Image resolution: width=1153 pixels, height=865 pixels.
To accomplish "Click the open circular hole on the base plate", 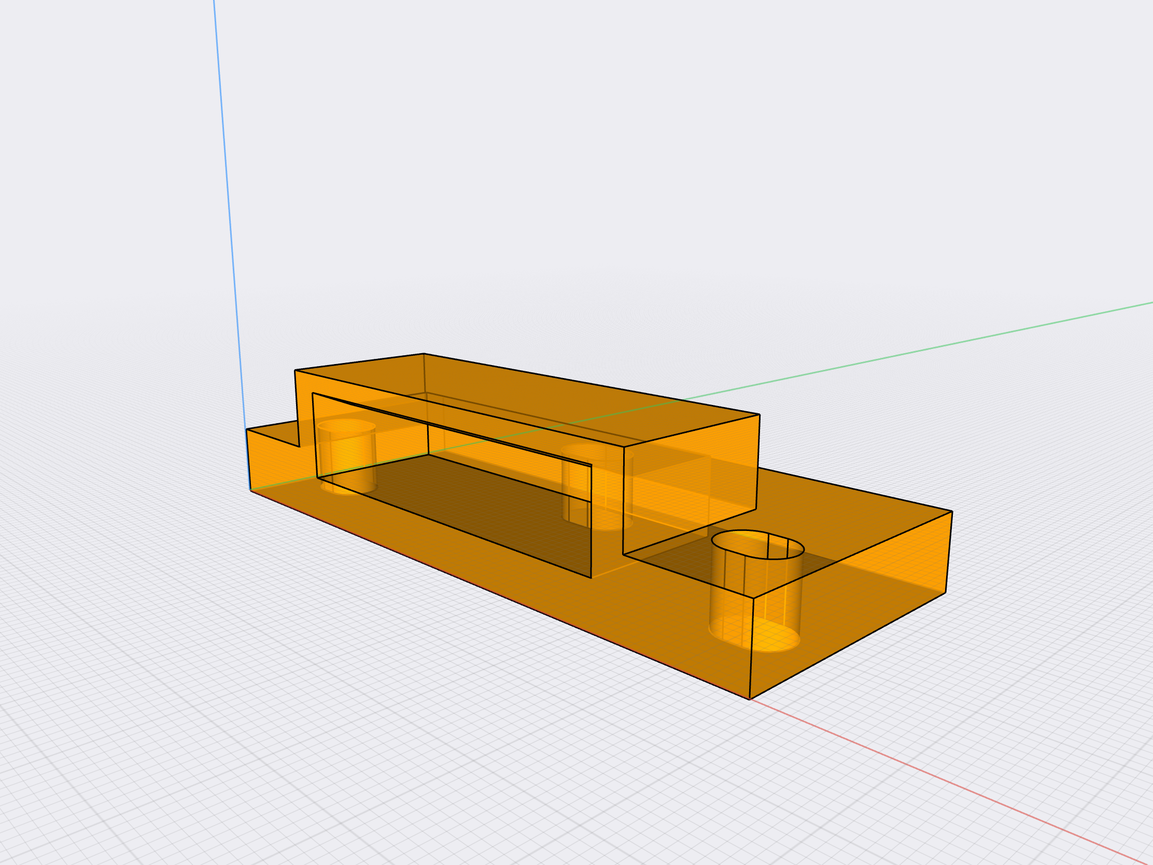I will (757, 545).
